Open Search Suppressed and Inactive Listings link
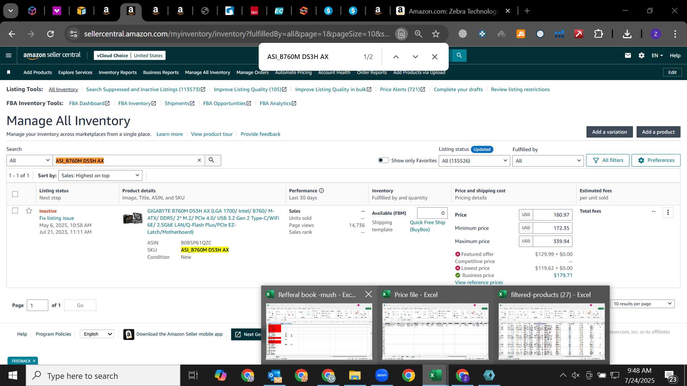 pyautogui.click(x=146, y=89)
